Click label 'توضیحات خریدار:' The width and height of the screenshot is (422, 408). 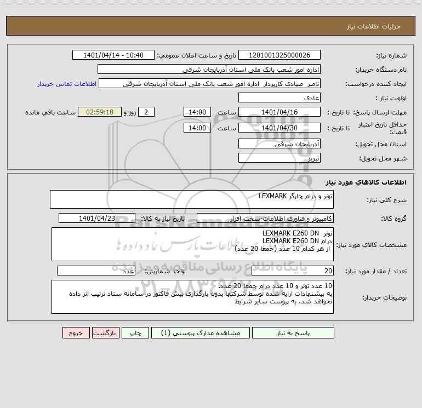coord(385,298)
